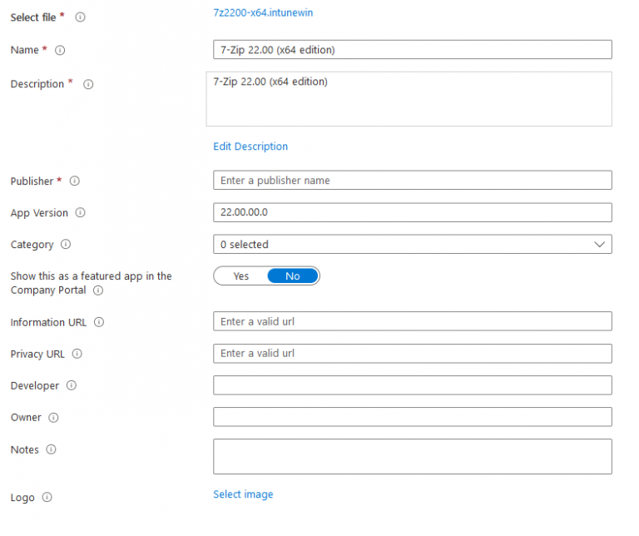Click info icon beside Information URL
The width and height of the screenshot is (639, 536).
[99, 322]
